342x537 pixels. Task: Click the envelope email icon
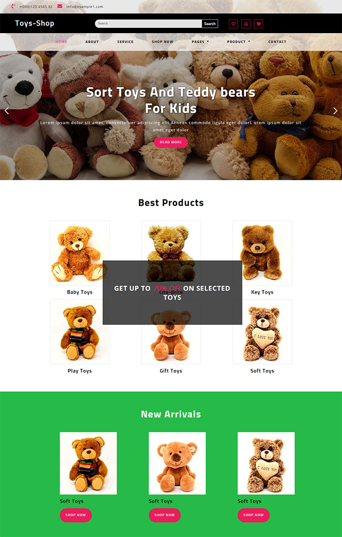pos(59,6)
